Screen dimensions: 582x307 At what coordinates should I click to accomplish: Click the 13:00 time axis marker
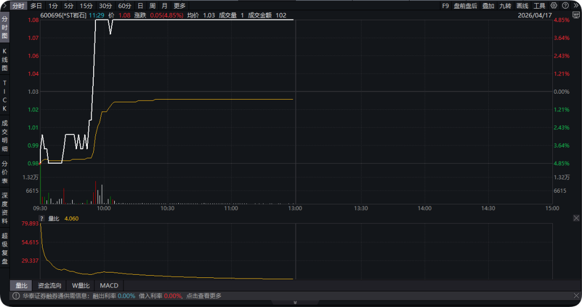(295, 208)
